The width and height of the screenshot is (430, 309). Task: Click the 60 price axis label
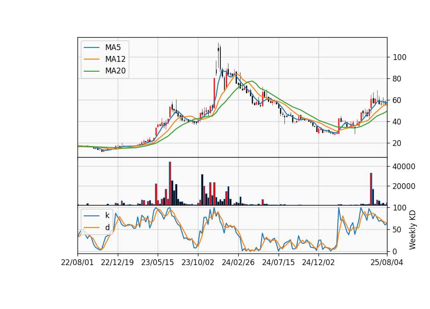397,100
